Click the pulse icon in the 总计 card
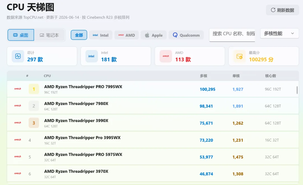 (x=18, y=56)
